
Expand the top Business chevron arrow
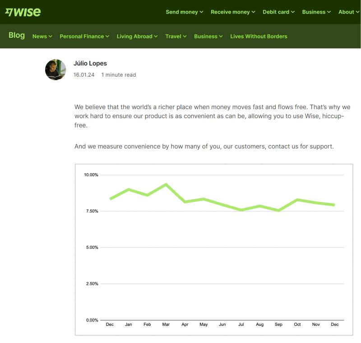click(329, 12)
